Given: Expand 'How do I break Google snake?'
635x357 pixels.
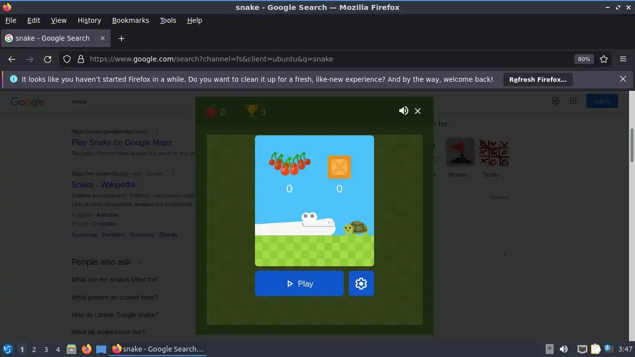Looking at the screenshot, I should (x=115, y=314).
